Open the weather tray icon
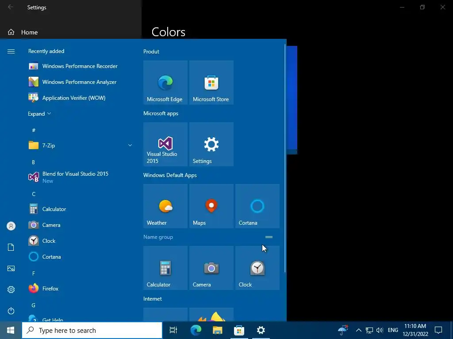 343,330
